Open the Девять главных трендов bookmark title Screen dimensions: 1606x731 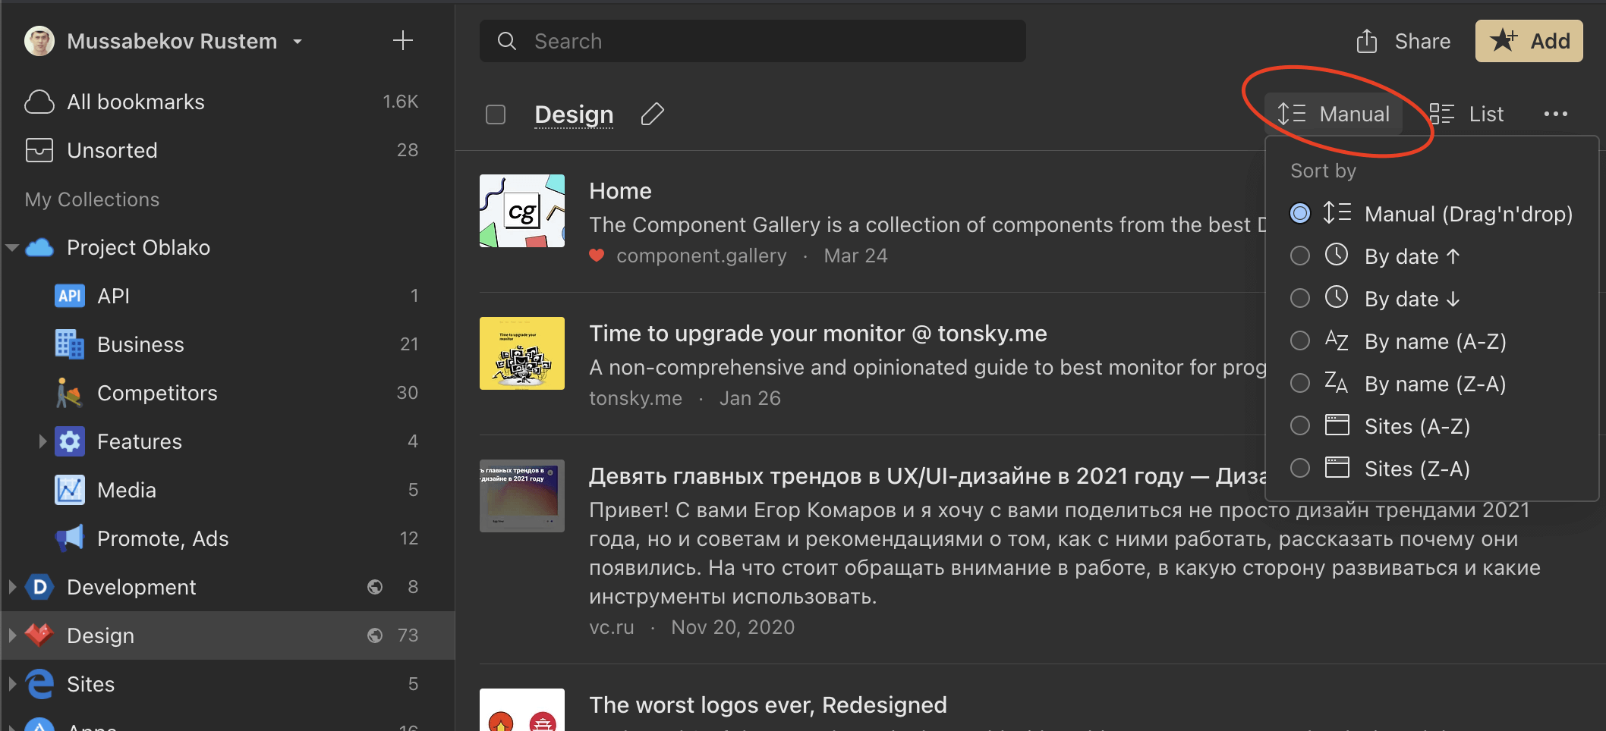tap(927, 476)
